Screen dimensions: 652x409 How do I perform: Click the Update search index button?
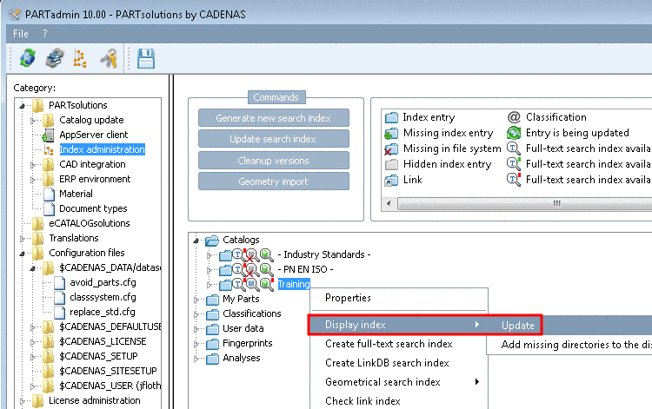tap(274, 139)
